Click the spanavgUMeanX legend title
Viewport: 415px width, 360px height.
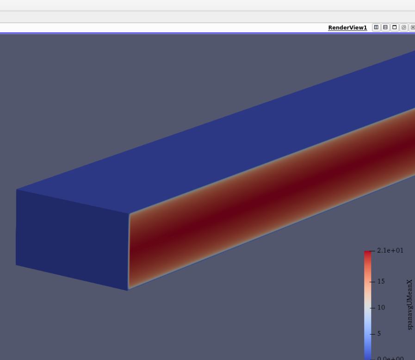pyautogui.click(x=409, y=304)
